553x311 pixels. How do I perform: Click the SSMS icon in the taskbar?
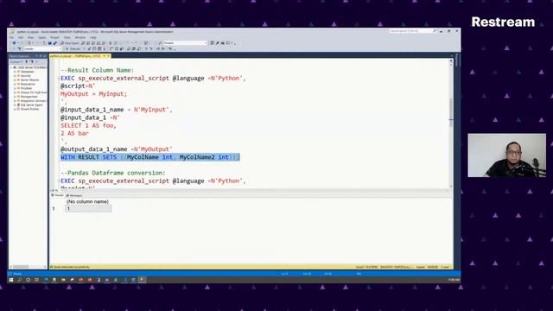142,280
